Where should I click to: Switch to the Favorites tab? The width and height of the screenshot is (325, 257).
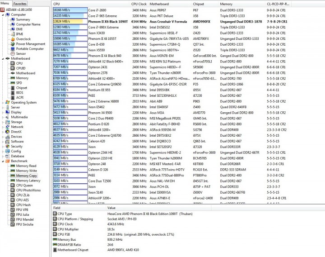[x=20, y=4]
